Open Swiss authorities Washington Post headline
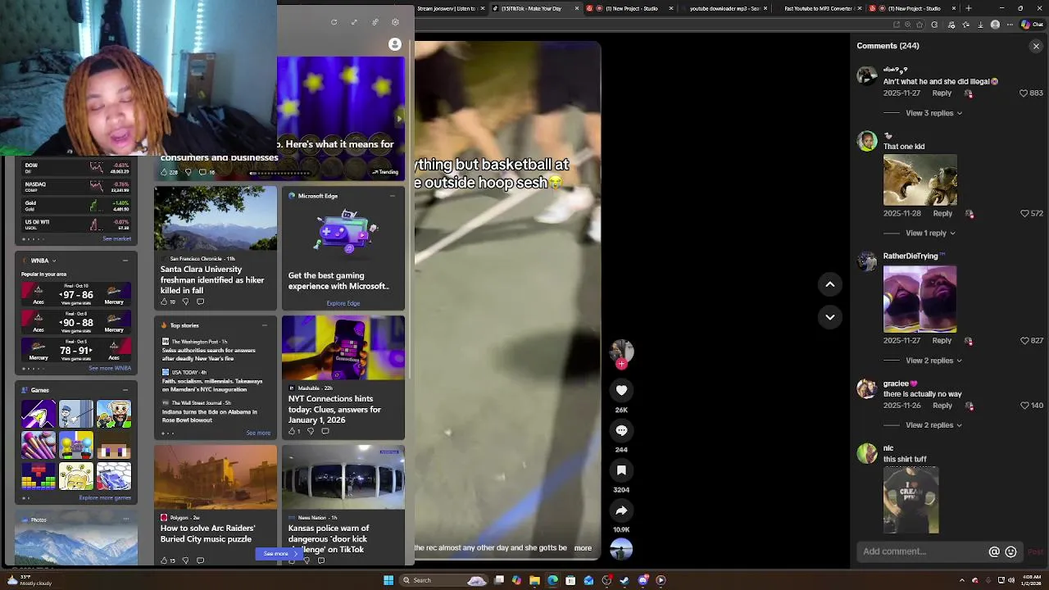Image resolution: width=1049 pixels, height=590 pixels. click(x=209, y=355)
